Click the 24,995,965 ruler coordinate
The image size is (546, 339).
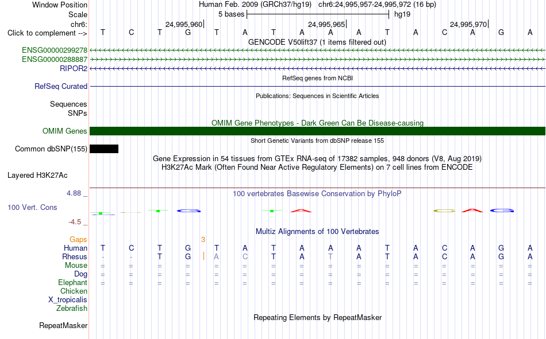coord(326,24)
